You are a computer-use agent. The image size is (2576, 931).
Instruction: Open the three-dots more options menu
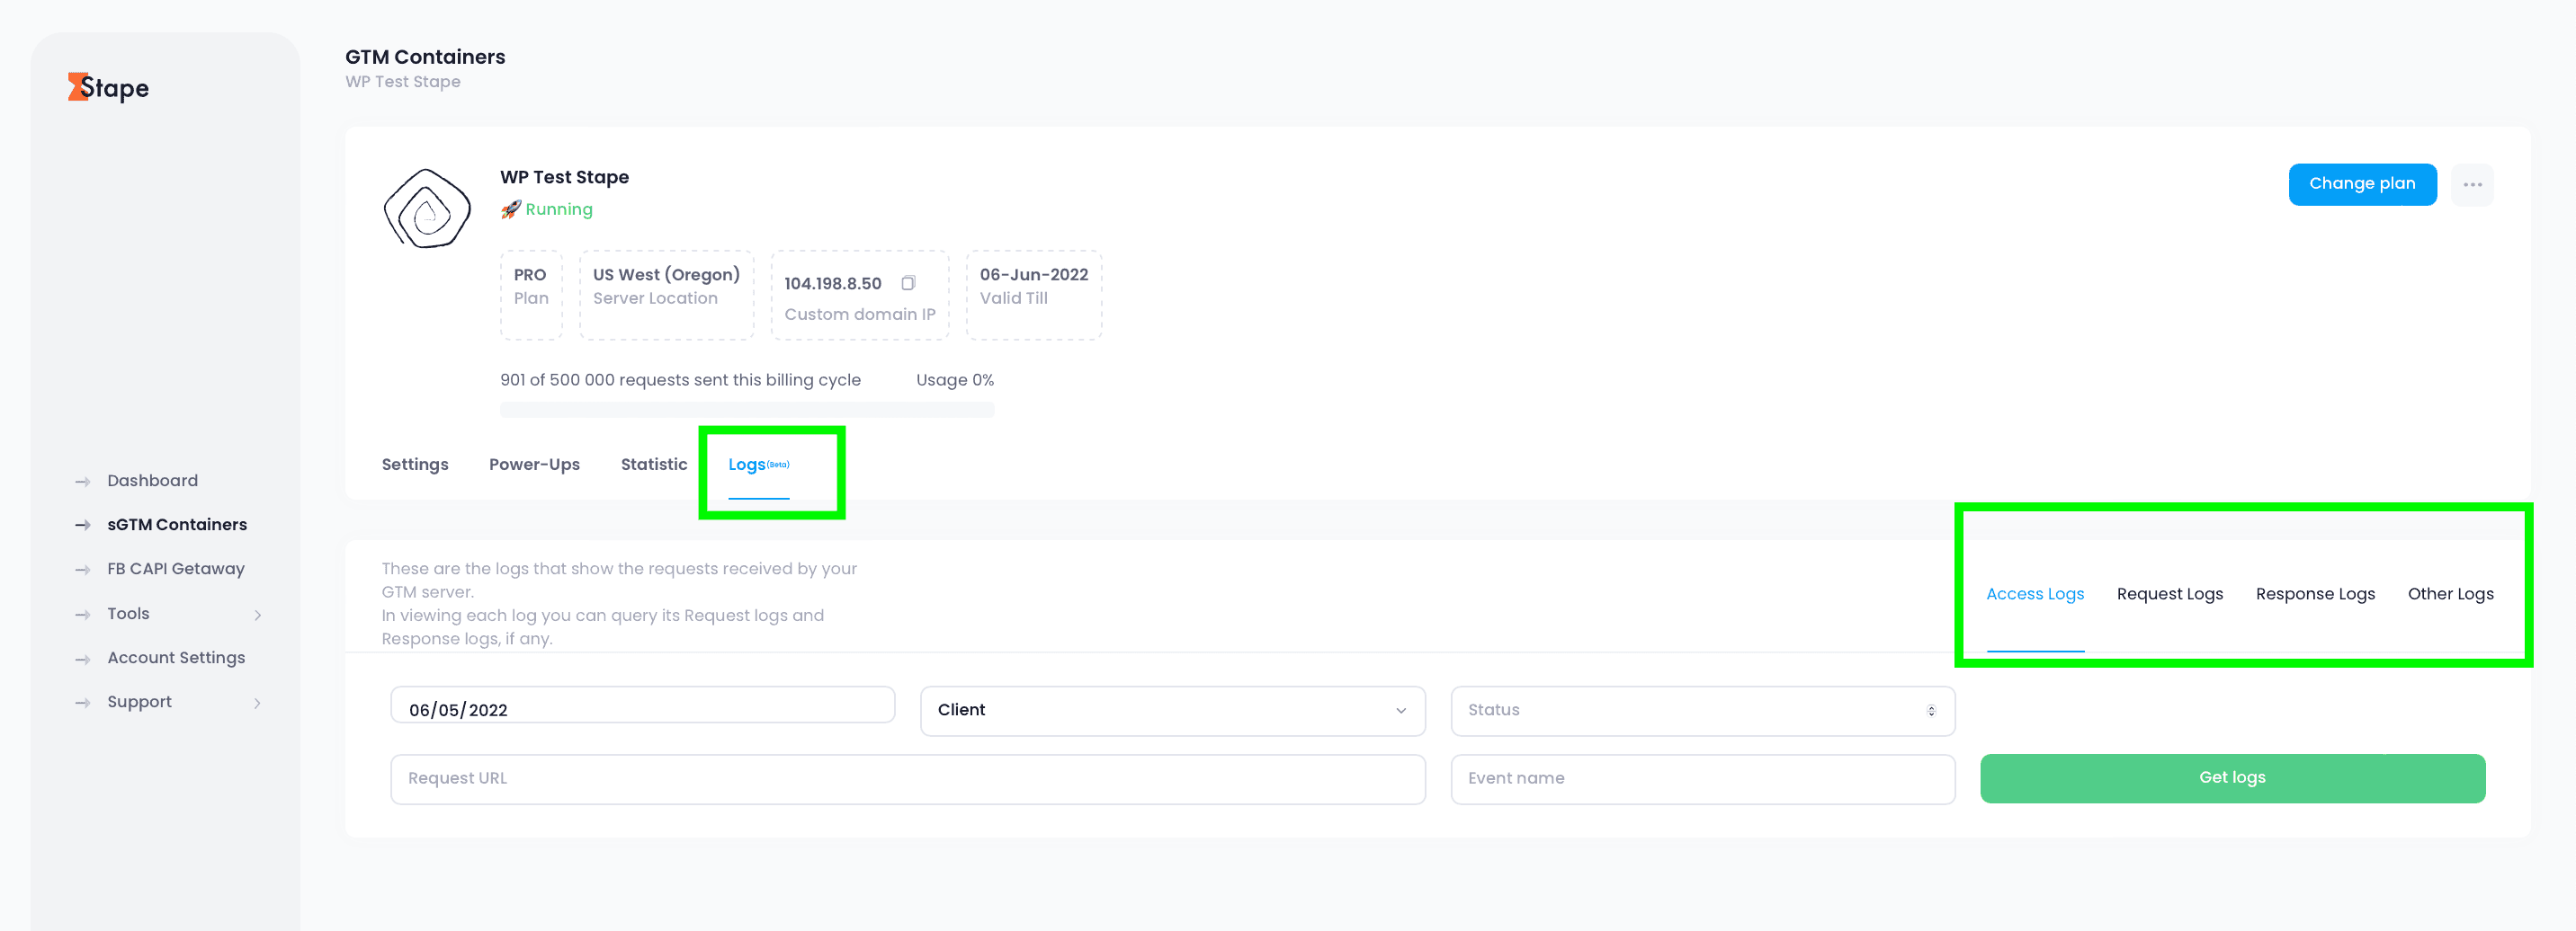point(2472,185)
